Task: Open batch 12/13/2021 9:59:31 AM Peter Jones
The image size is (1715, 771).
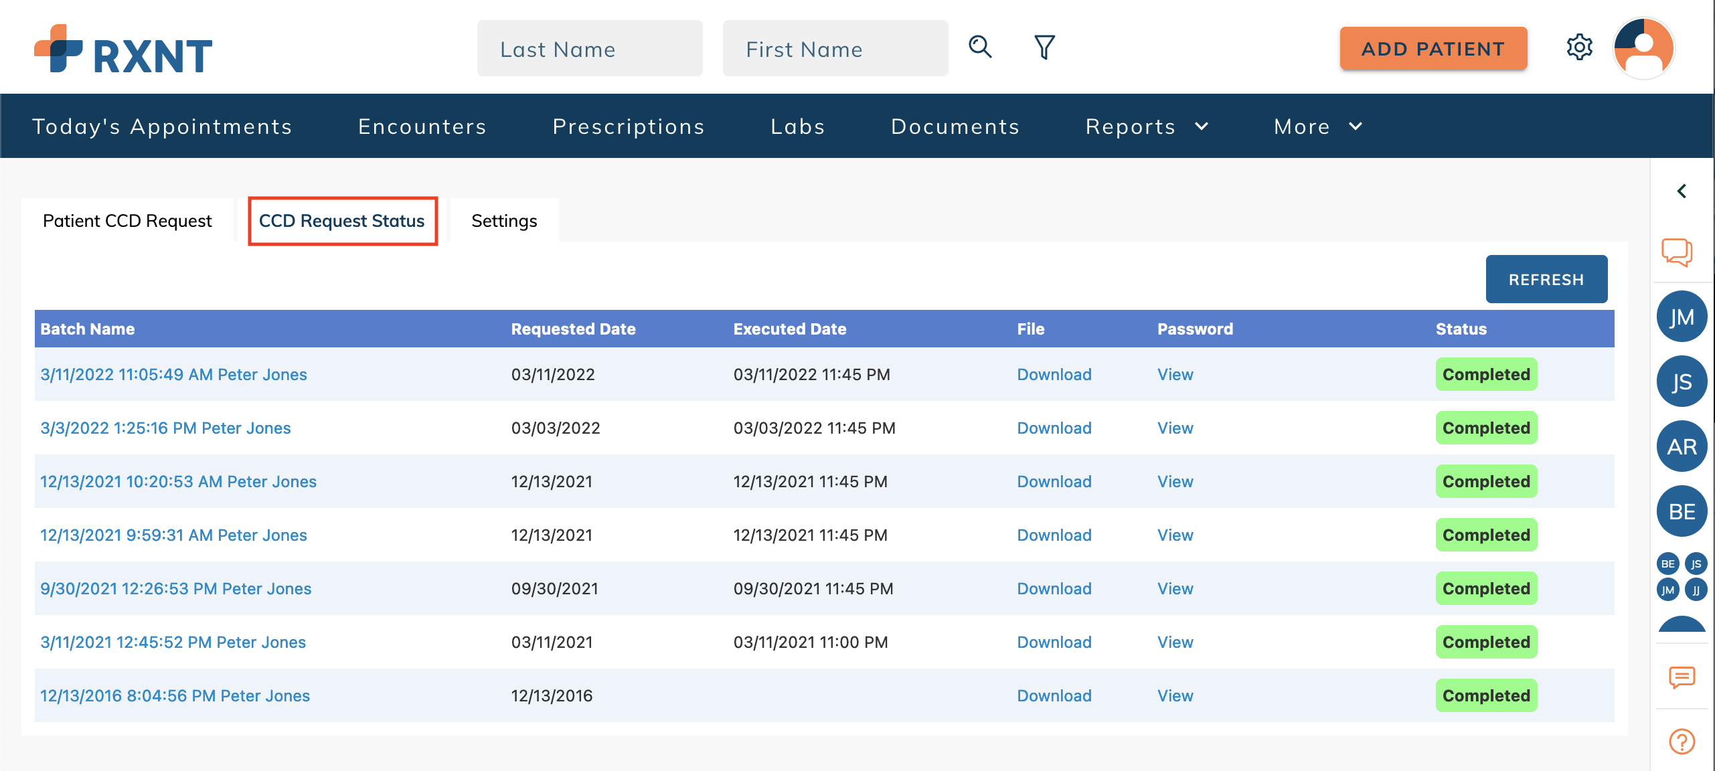Action: coord(173,535)
